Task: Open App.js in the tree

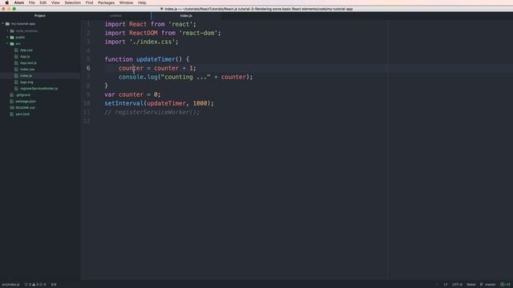Action: point(25,57)
